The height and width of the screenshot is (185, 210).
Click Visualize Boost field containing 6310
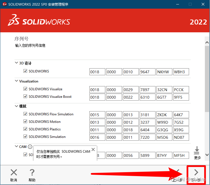(147, 97)
